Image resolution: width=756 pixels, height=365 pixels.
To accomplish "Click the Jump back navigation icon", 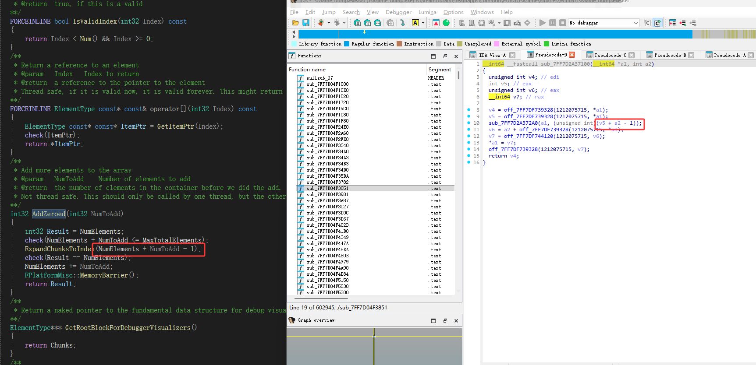I will 321,23.
